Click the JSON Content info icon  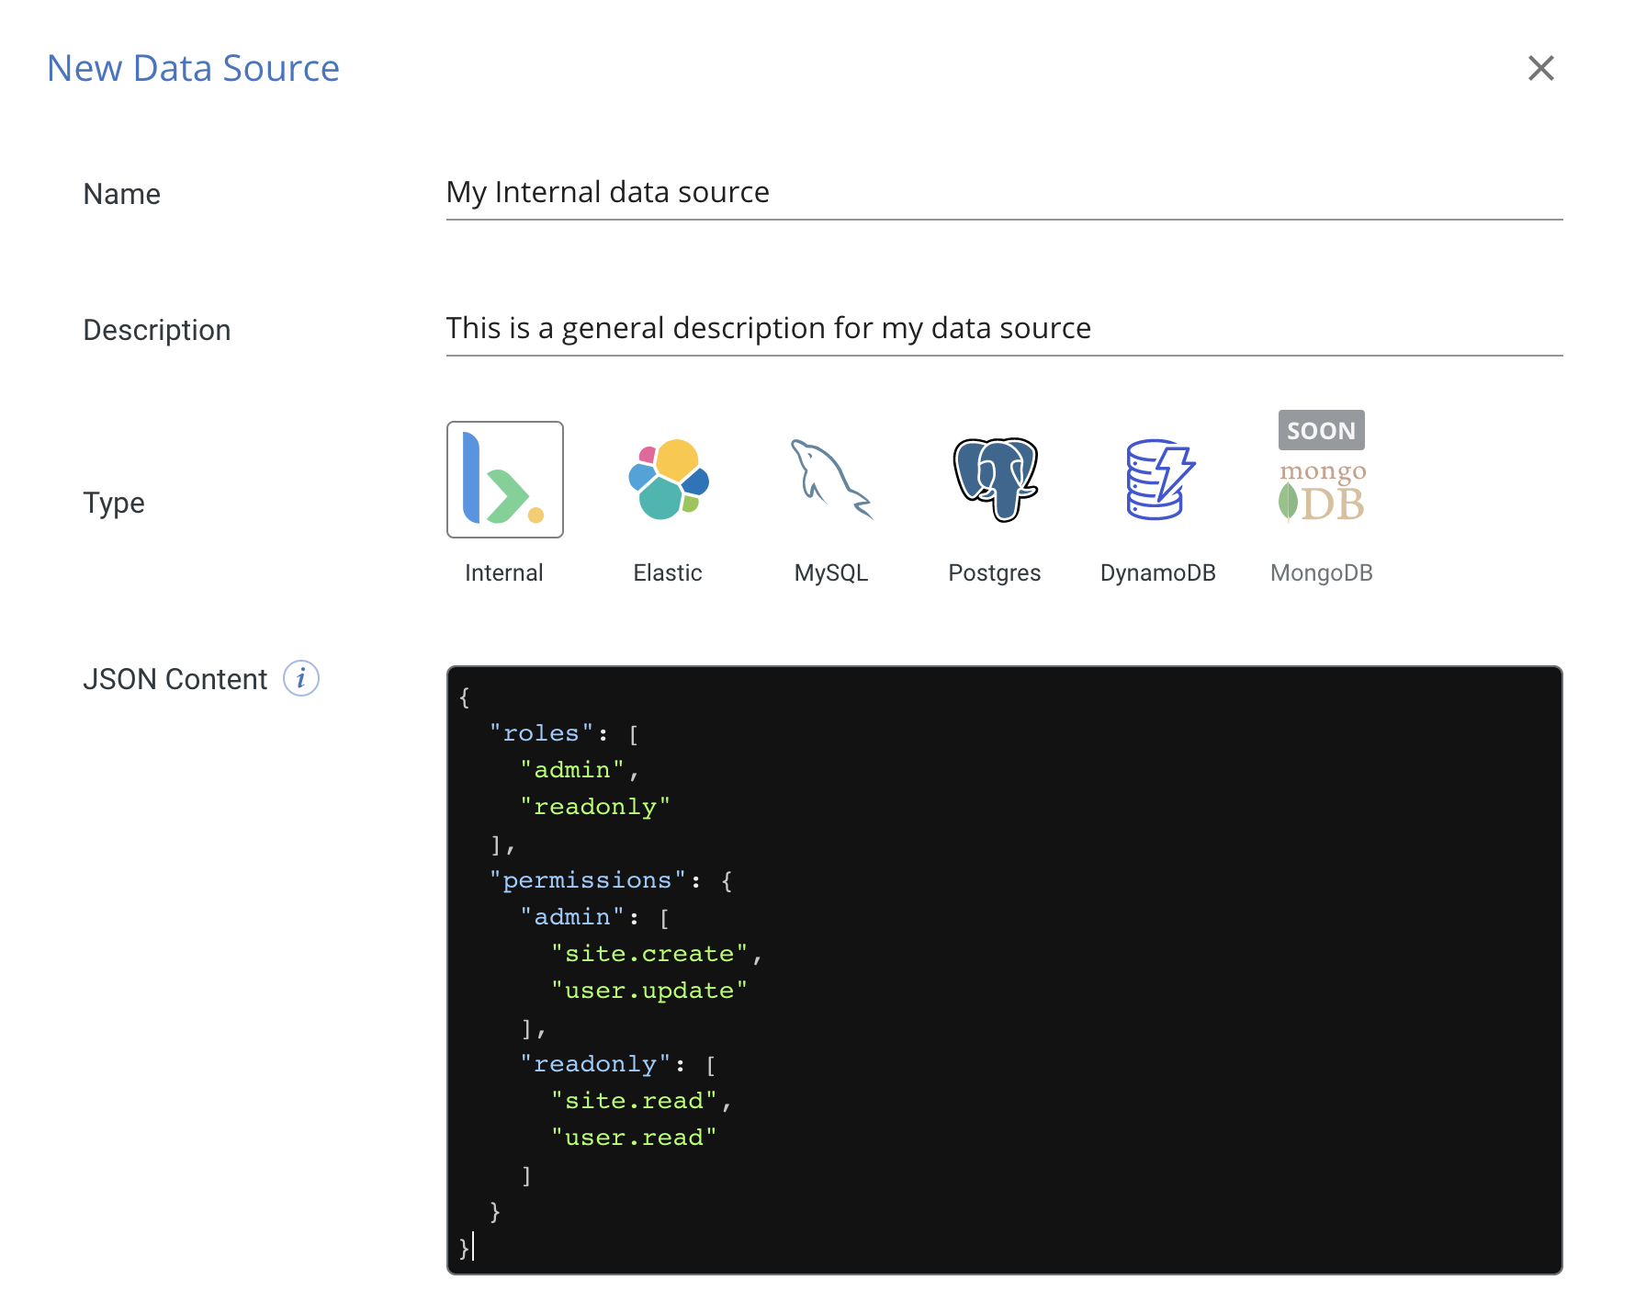300,679
